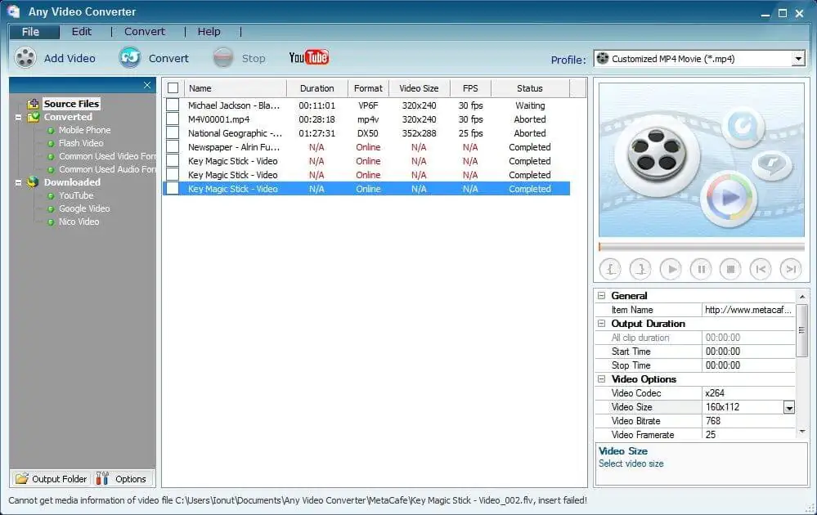Screen dimensions: 817x515
Task: Play the preview video
Action: point(671,268)
